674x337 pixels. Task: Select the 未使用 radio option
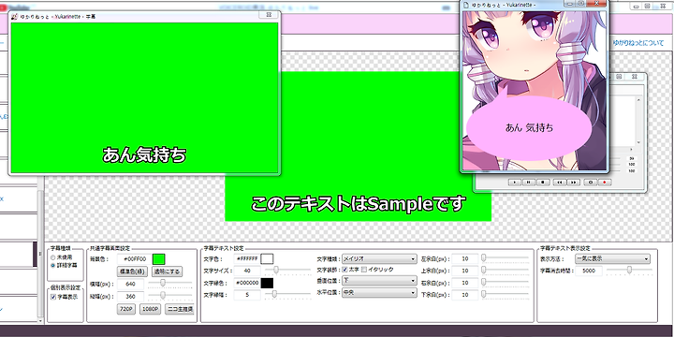[x=52, y=257]
